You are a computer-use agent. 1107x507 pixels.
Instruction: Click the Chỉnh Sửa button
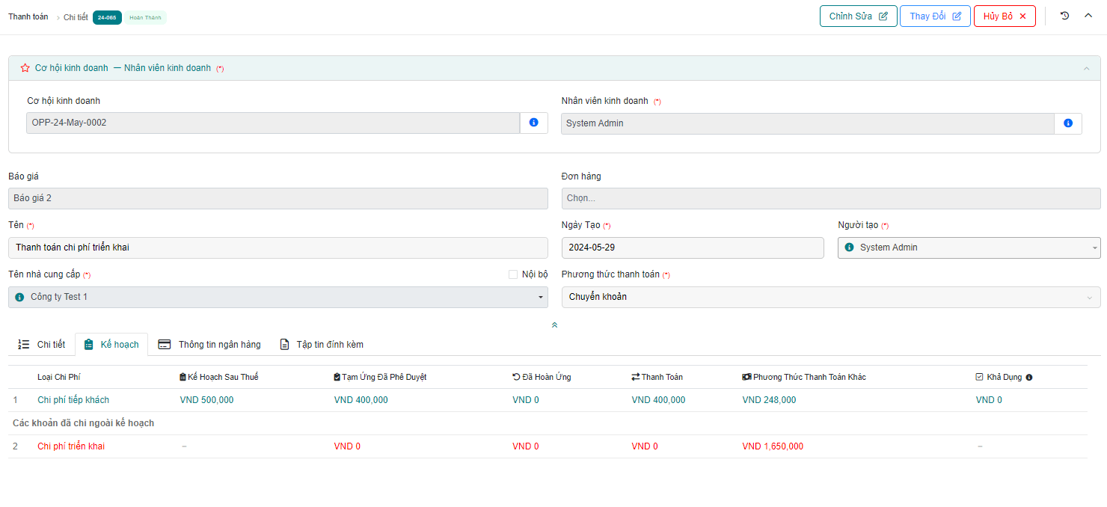tap(858, 16)
